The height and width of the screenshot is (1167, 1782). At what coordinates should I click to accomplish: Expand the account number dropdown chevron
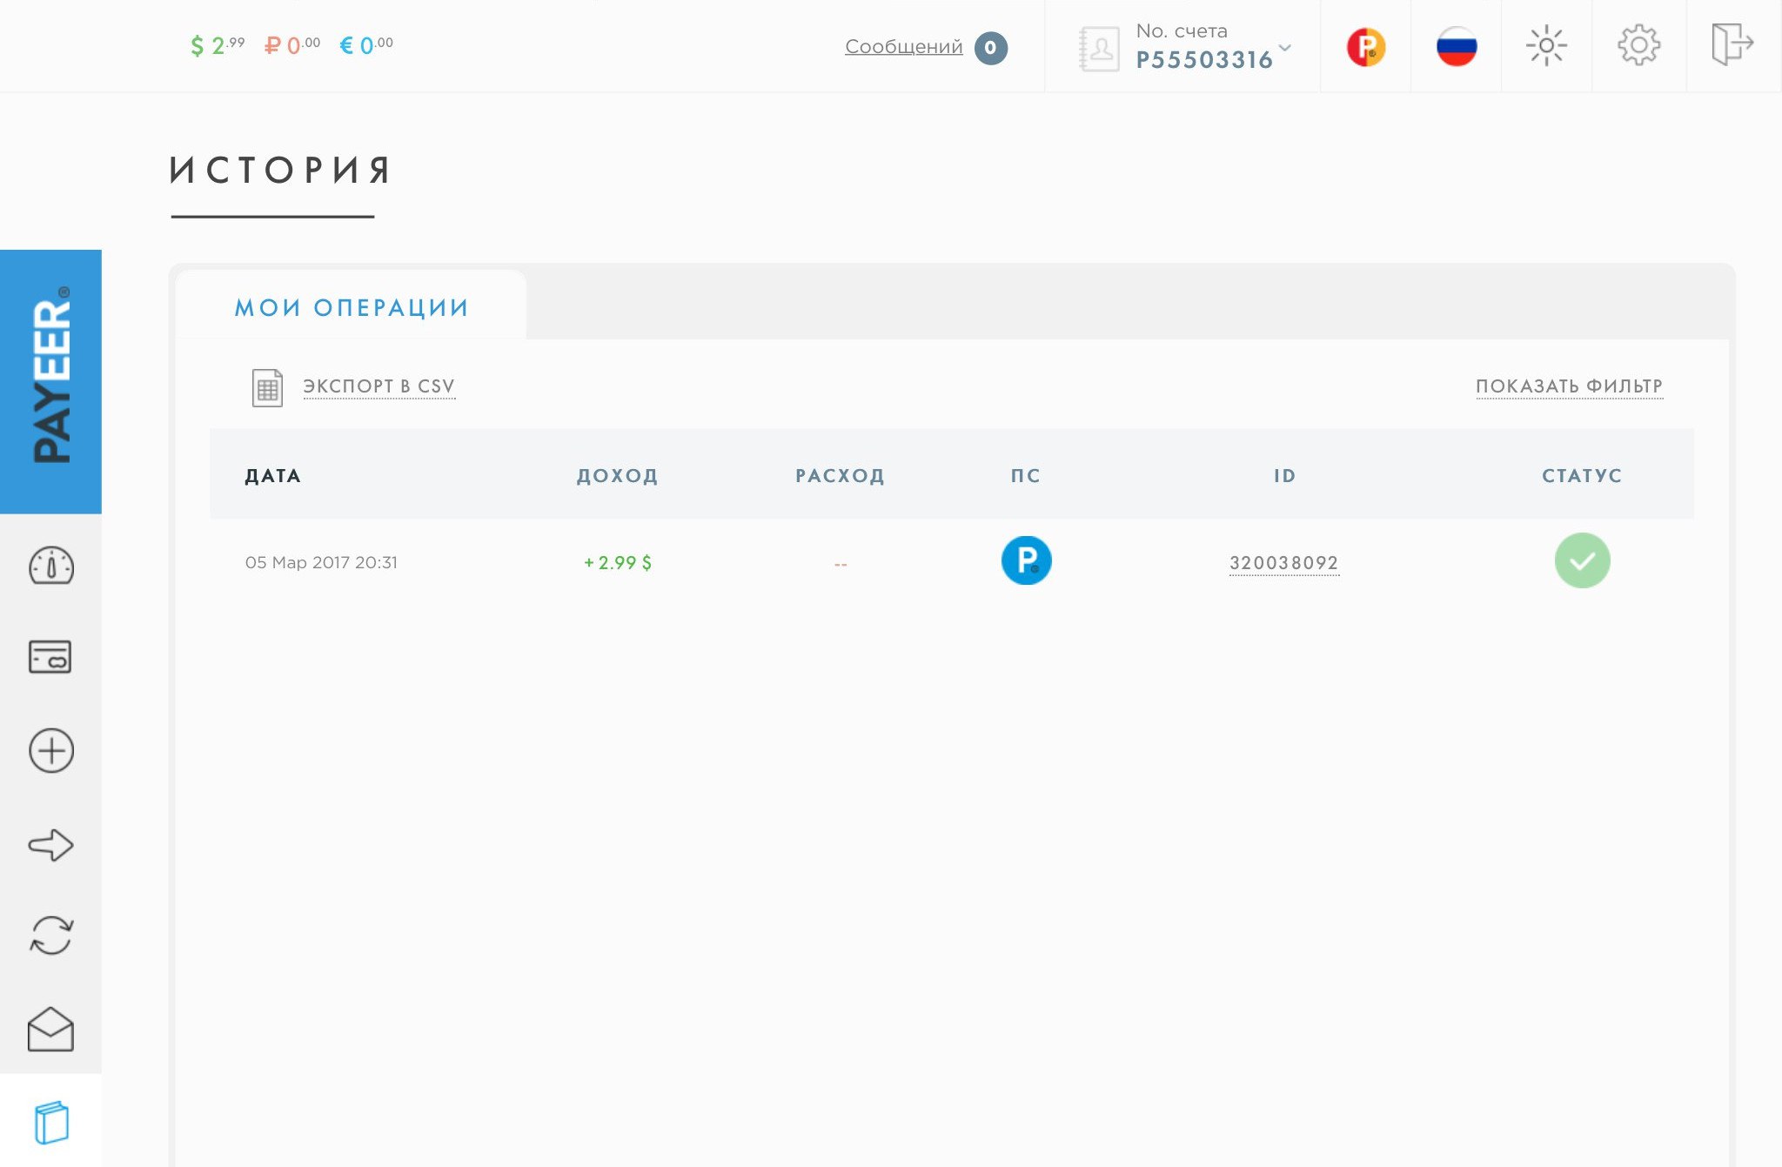pos(1285,48)
